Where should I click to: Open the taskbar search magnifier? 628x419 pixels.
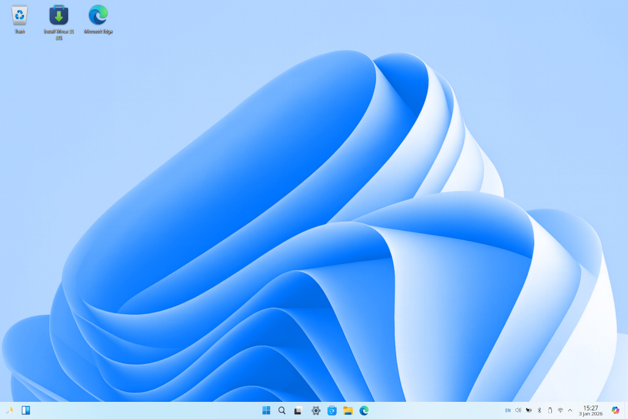pos(282,410)
